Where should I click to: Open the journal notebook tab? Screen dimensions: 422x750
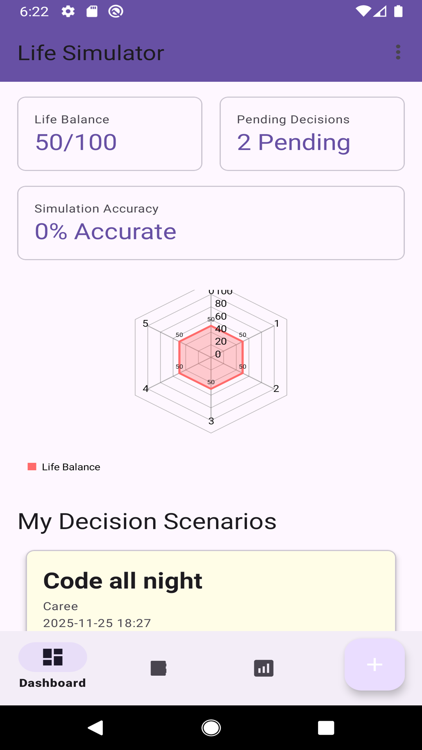[x=158, y=668]
